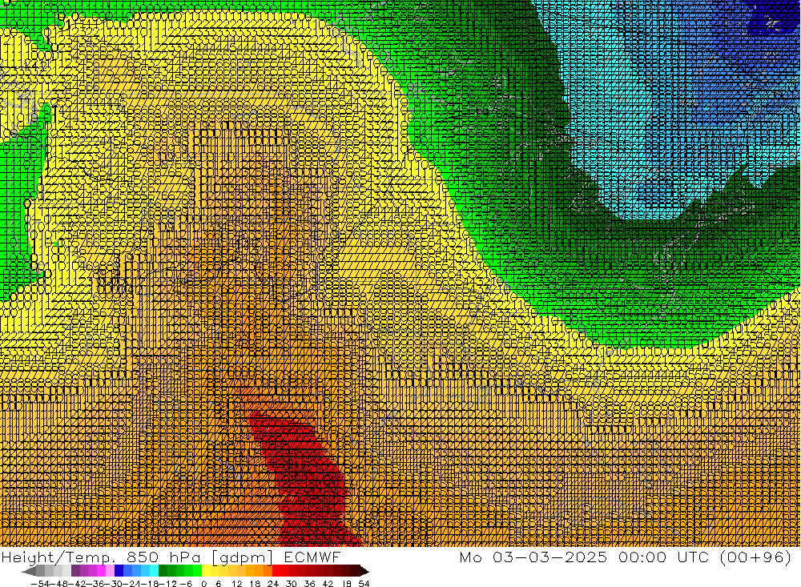
Task: Click the dark maroon right arrow end of the legend
Action: coord(364,571)
